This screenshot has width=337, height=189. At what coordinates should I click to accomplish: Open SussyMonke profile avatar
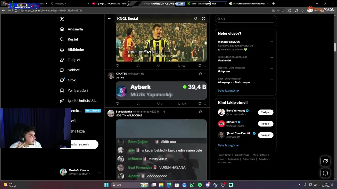click(111, 113)
